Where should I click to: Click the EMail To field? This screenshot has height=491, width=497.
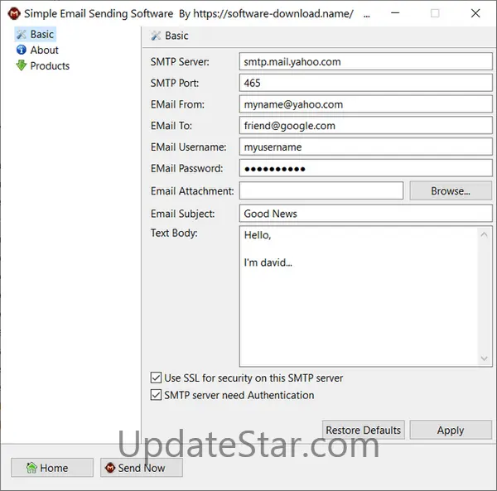(366, 126)
